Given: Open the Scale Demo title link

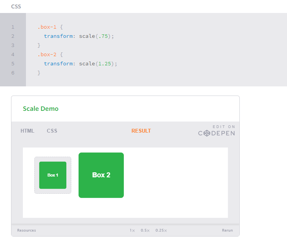Looking at the screenshot, I should pos(41,109).
